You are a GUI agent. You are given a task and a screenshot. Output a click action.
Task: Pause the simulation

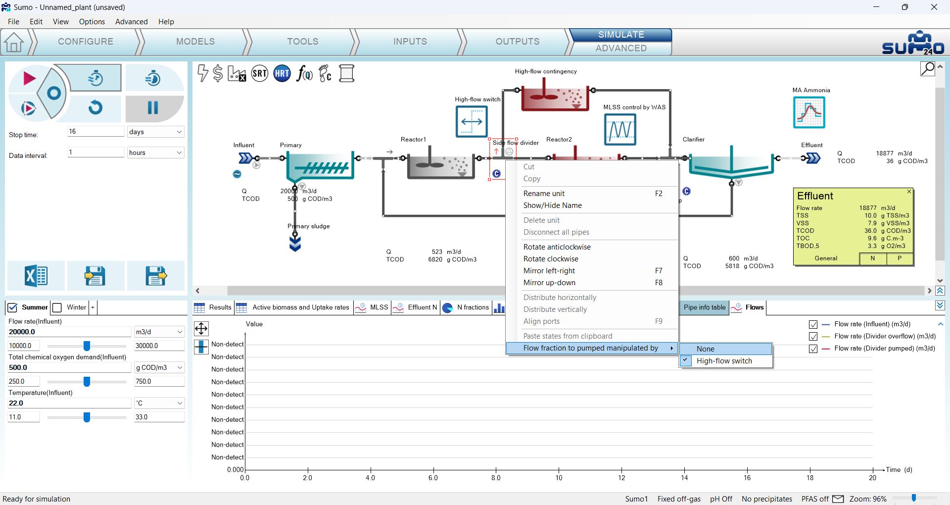click(x=153, y=108)
